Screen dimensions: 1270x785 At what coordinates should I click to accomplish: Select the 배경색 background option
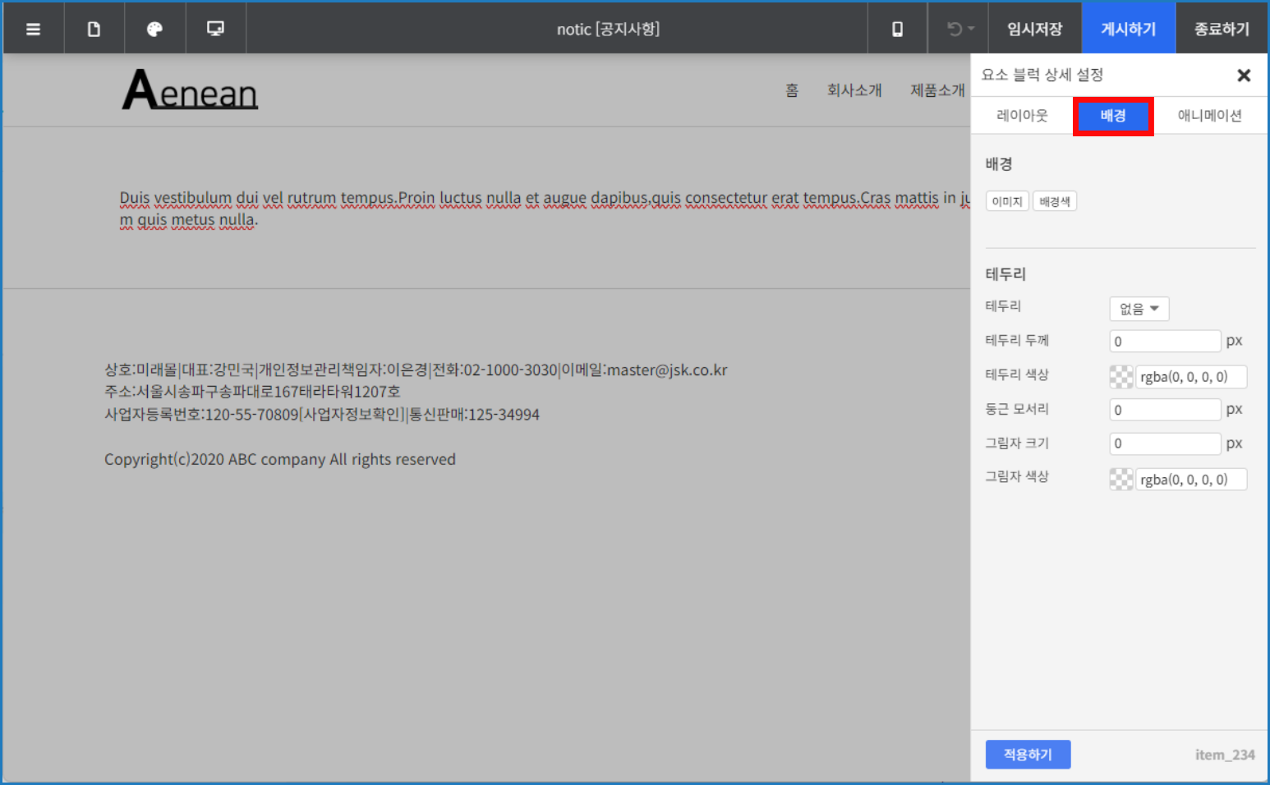click(x=1054, y=201)
